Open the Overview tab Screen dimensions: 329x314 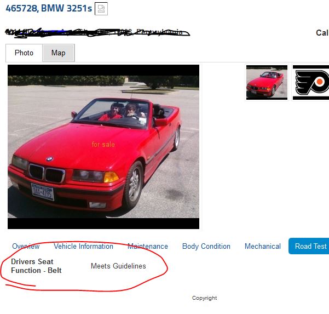(26, 246)
